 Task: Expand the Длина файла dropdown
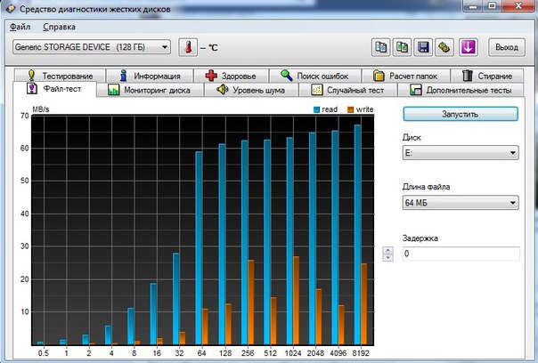point(461,204)
